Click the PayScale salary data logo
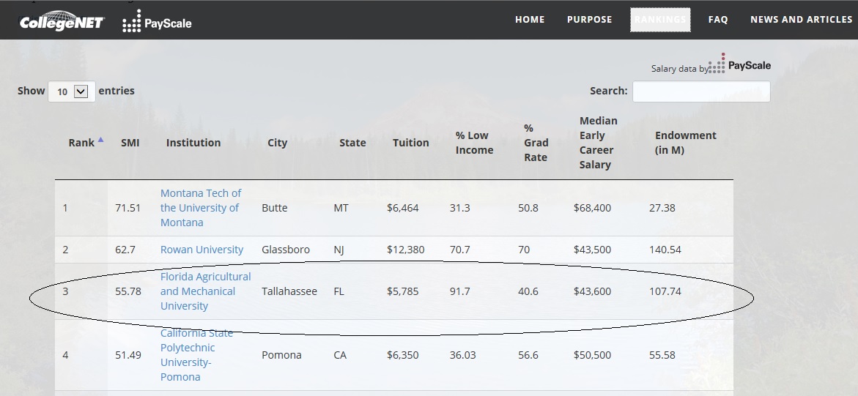This screenshot has width=858, height=396. pos(739,64)
